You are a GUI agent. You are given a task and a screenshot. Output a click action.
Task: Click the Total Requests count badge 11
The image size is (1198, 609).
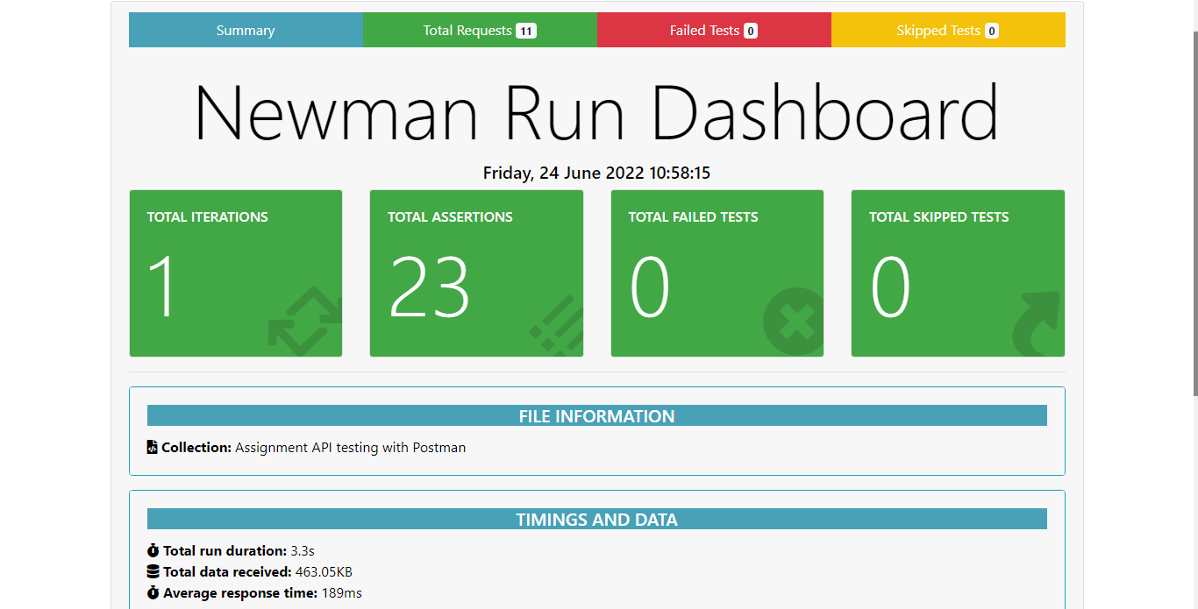point(526,31)
